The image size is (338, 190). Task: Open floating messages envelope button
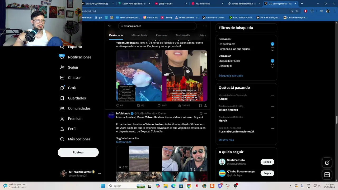click(327, 175)
